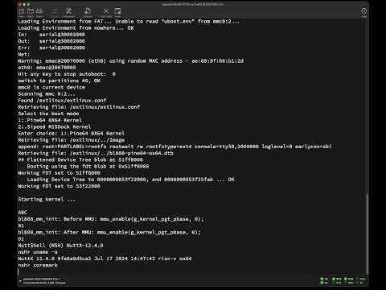This screenshot has height=290, width=386.
Task: Click 'Hit any key to stop autoboot' line
Action: (67, 74)
